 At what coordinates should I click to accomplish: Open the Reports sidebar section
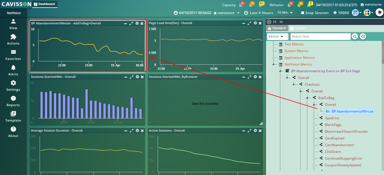coord(13,101)
